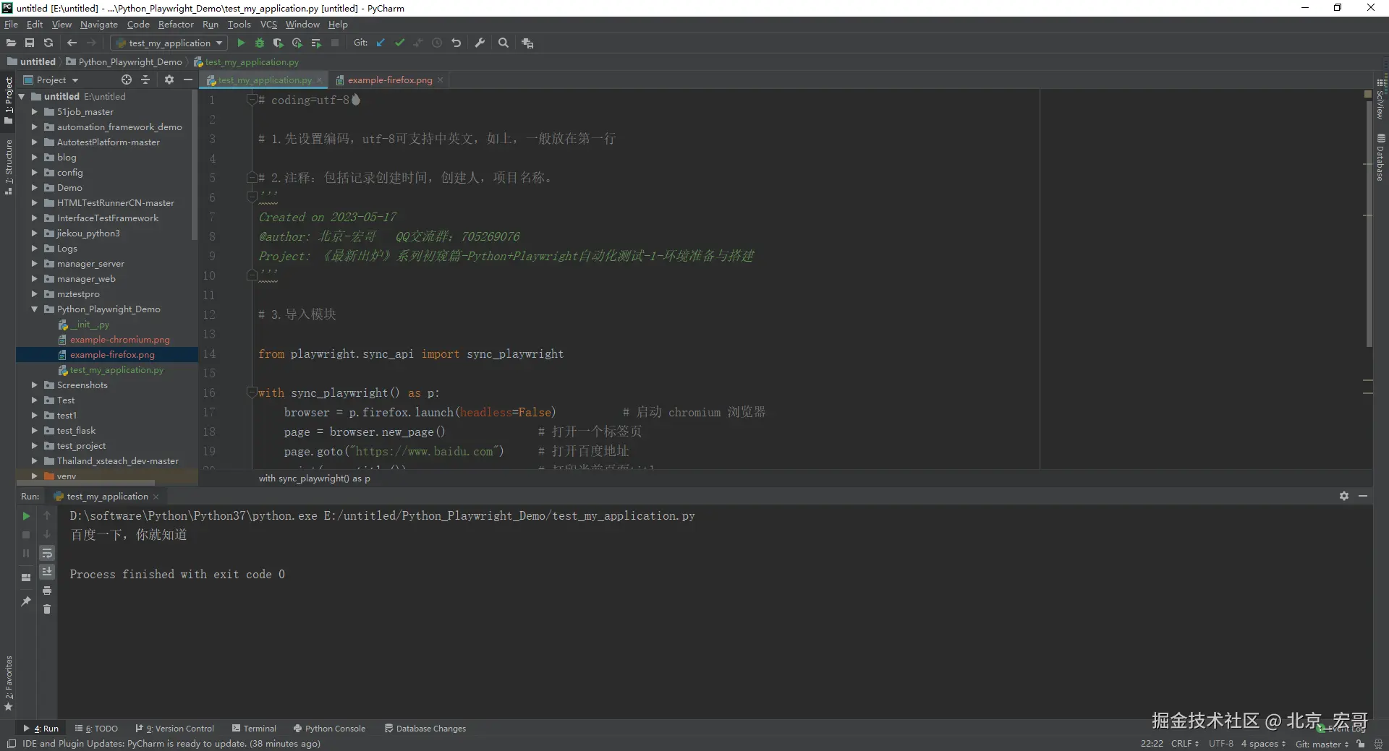Collapse all folders in Project panel
The width and height of the screenshot is (1389, 751).
tap(145, 80)
